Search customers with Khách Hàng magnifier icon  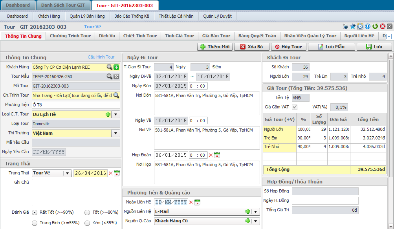click(110, 67)
